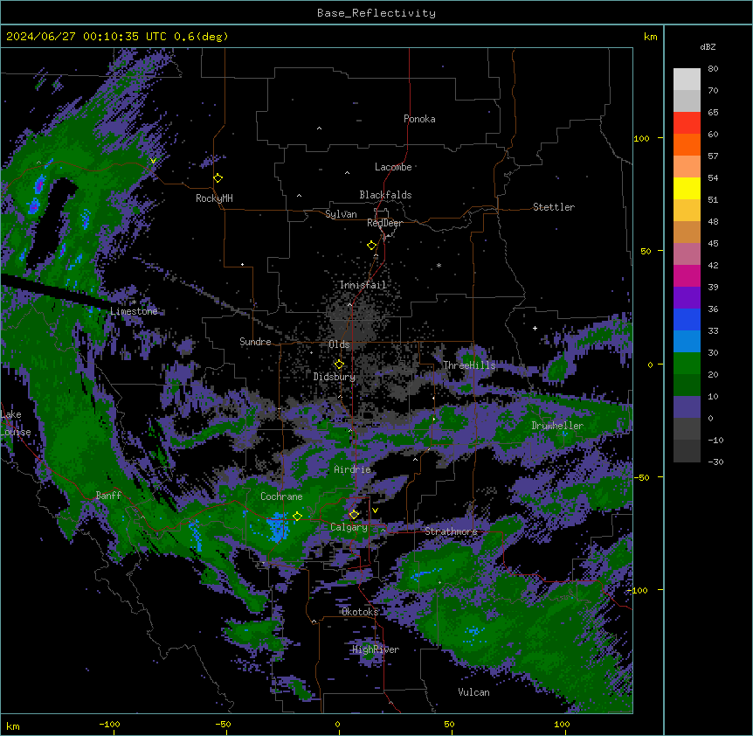Click the Blackfalds town label
Screen dimensions: 753x736
[385, 195]
